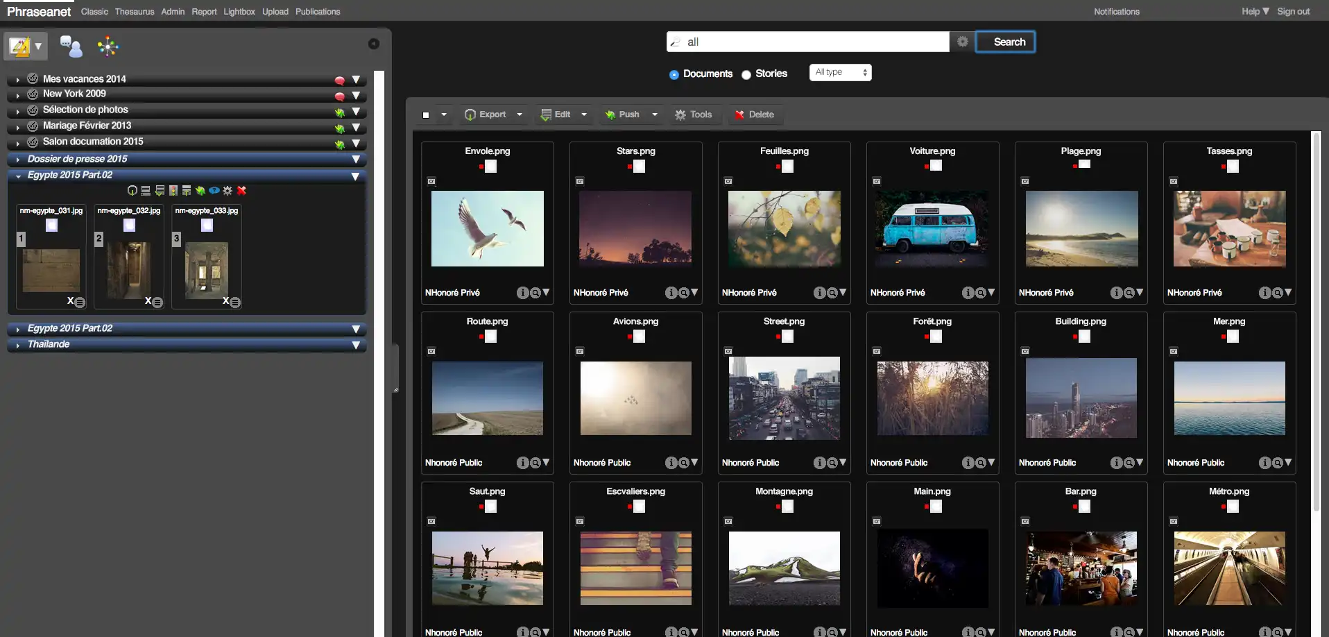1329x637 pixels.
Task: Click the Voiture.png van thumbnail
Action: coord(932,229)
